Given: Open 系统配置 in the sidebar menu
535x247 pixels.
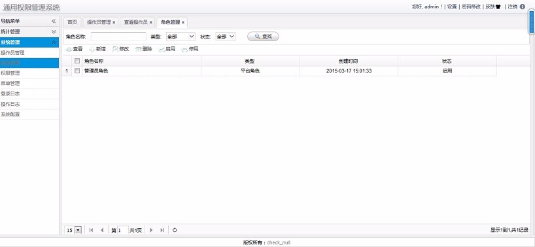Looking at the screenshot, I should pos(29,114).
